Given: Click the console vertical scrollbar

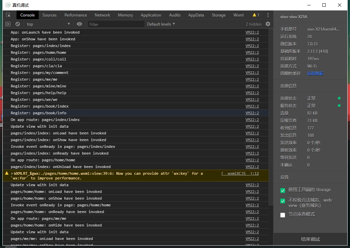Looking at the screenshot, I should (x=271, y=118).
